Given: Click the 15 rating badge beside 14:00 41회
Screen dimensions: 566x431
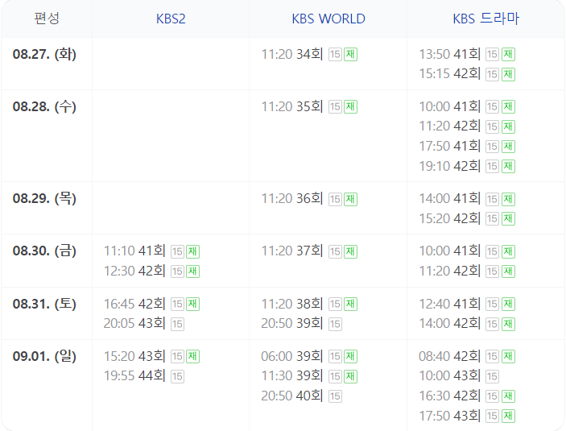Looking at the screenshot, I should click(493, 199).
